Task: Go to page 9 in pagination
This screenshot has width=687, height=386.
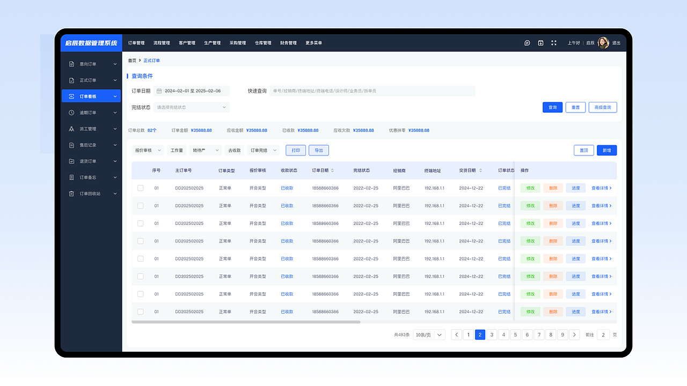Action: point(562,335)
